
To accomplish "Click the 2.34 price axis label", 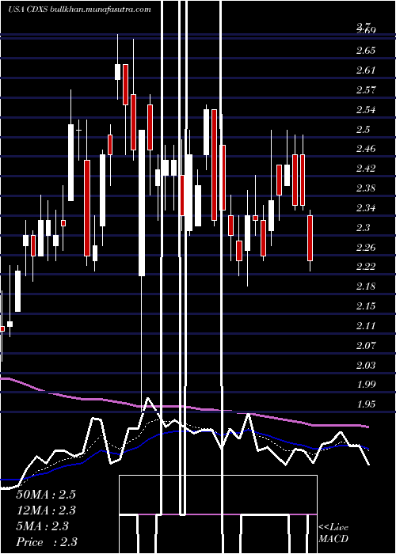I will tap(366, 208).
